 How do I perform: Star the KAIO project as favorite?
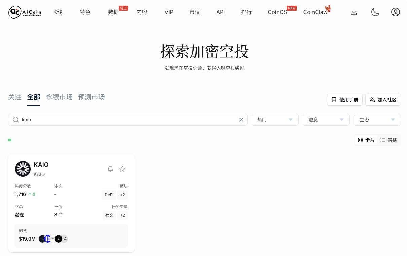(x=122, y=169)
